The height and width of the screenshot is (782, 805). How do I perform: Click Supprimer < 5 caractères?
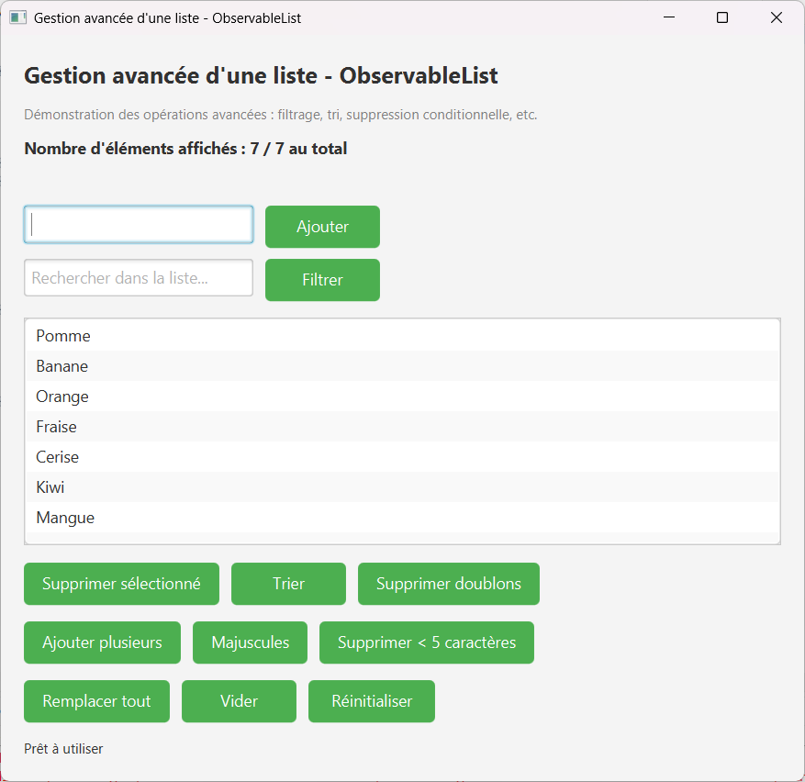pyautogui.click(x=426, y=642)
